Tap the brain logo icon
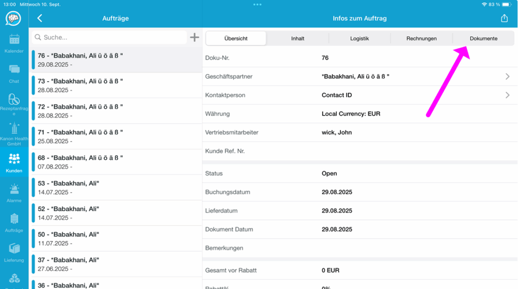 pos(13,19)
